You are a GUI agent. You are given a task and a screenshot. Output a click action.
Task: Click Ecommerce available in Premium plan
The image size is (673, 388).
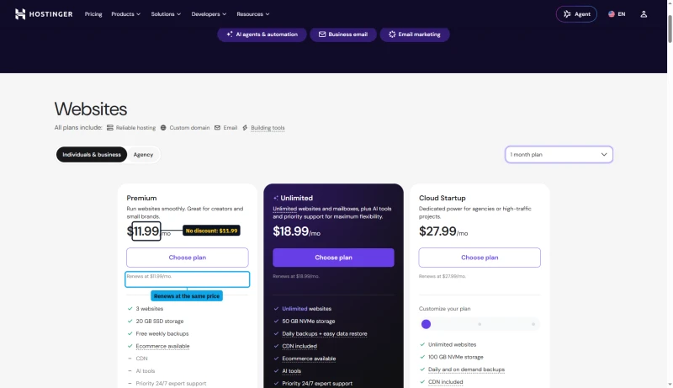162,346
